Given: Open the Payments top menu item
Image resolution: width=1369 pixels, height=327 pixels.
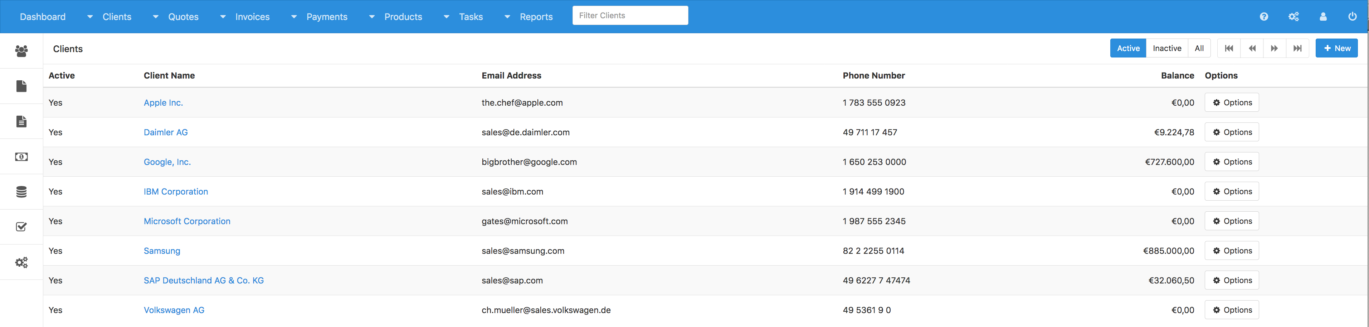Looking at the screenshot, I should [x=327, y=17].
